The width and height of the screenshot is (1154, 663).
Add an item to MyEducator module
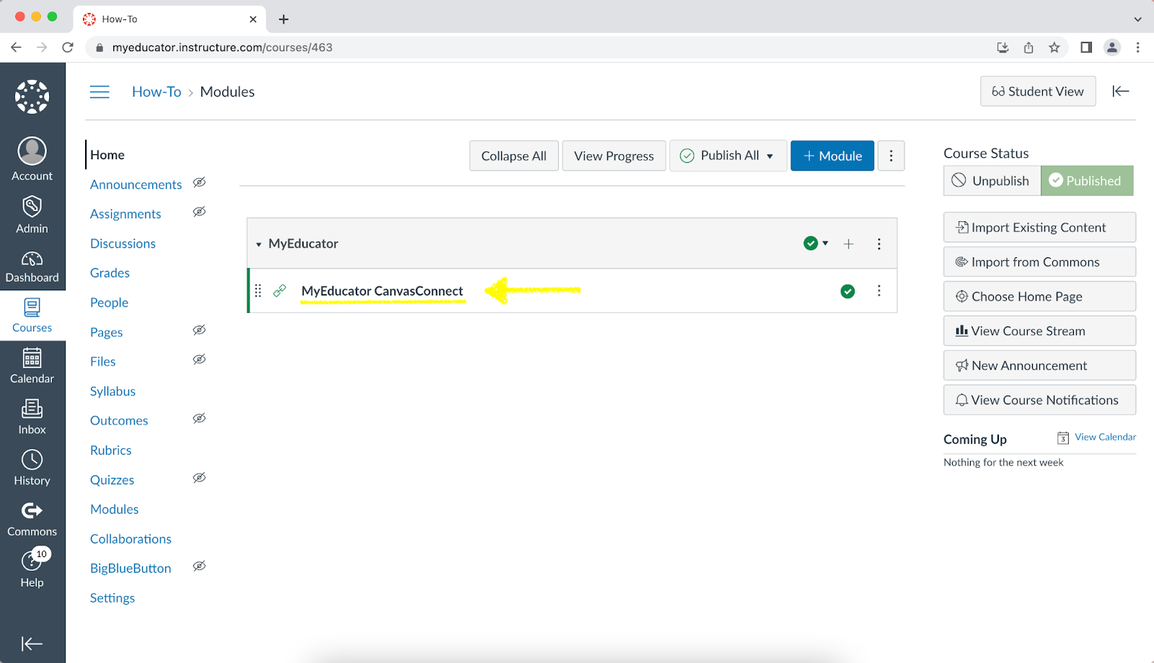point(849,244)
